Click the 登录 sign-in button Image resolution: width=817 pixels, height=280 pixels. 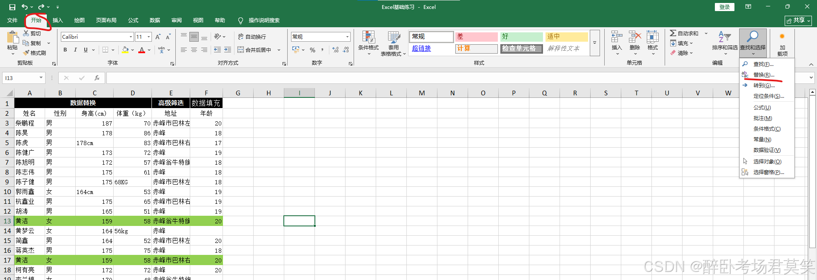point(724,7)
